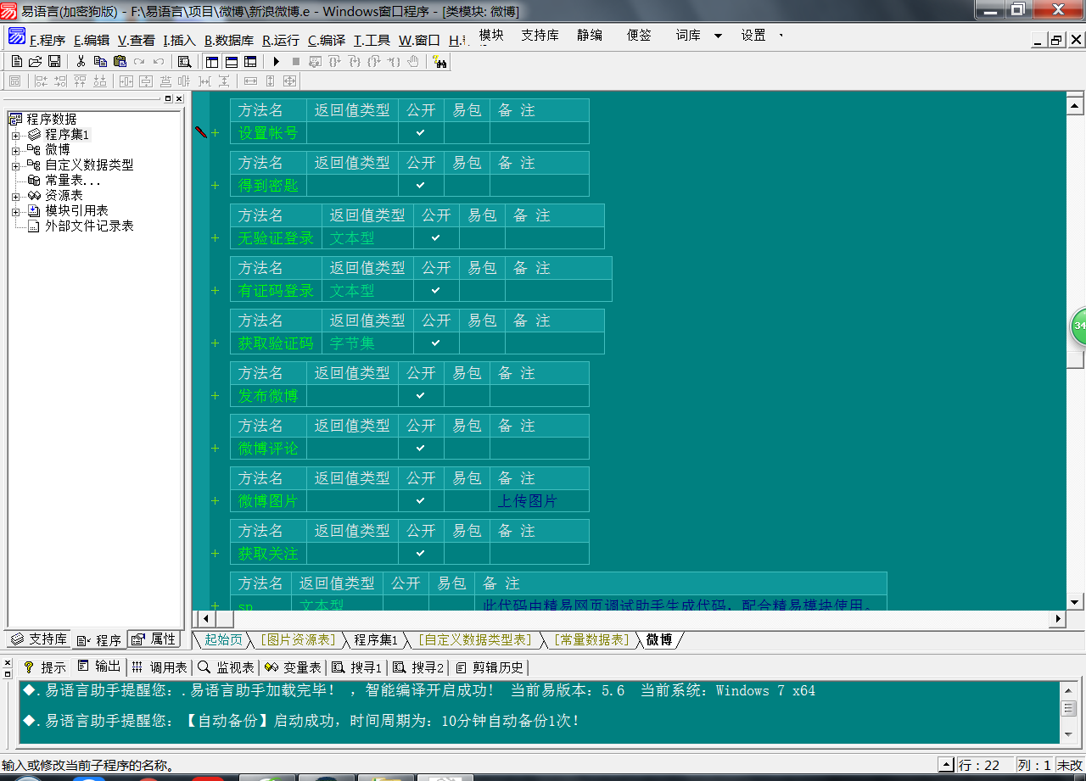Click the Paste clipboard icon

pyautogui.click(x=120, y=61)
